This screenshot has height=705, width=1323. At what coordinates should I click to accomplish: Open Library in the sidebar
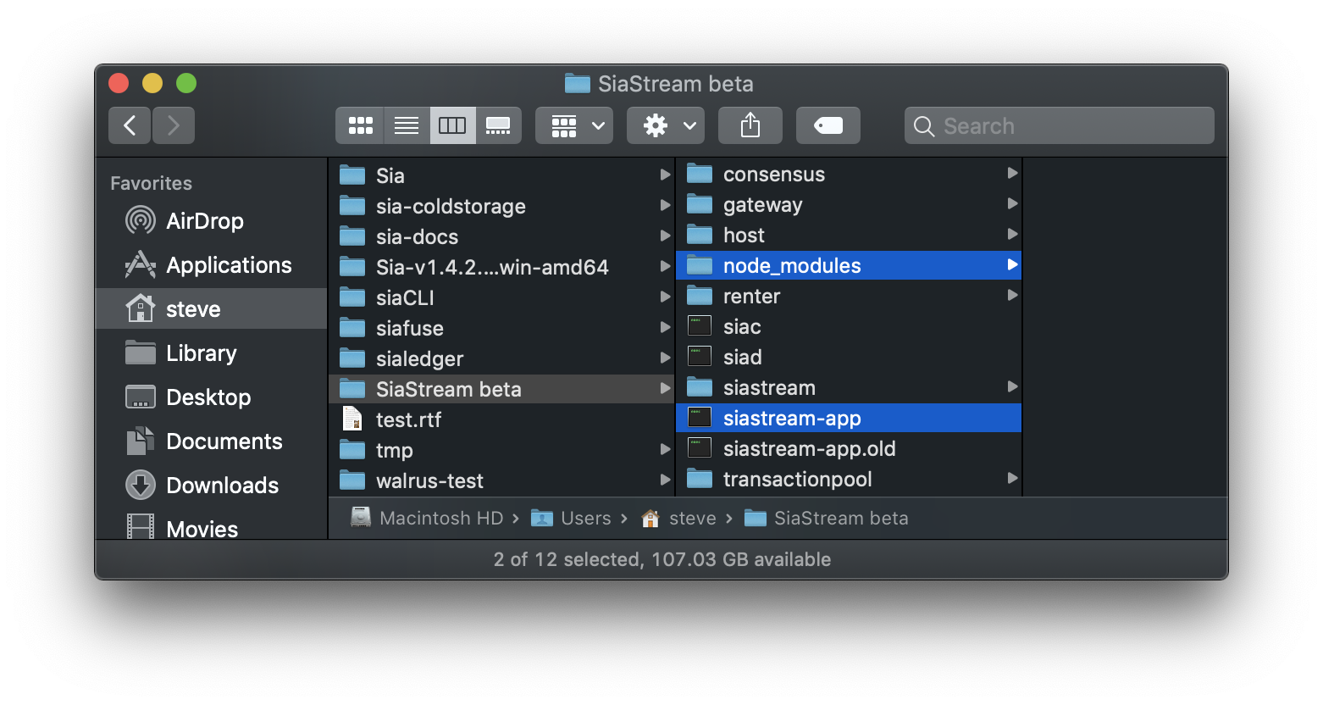[212, 353]
